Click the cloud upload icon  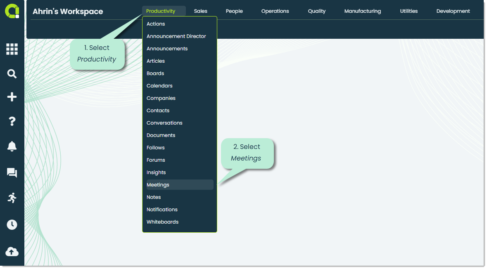coord(12,252)
